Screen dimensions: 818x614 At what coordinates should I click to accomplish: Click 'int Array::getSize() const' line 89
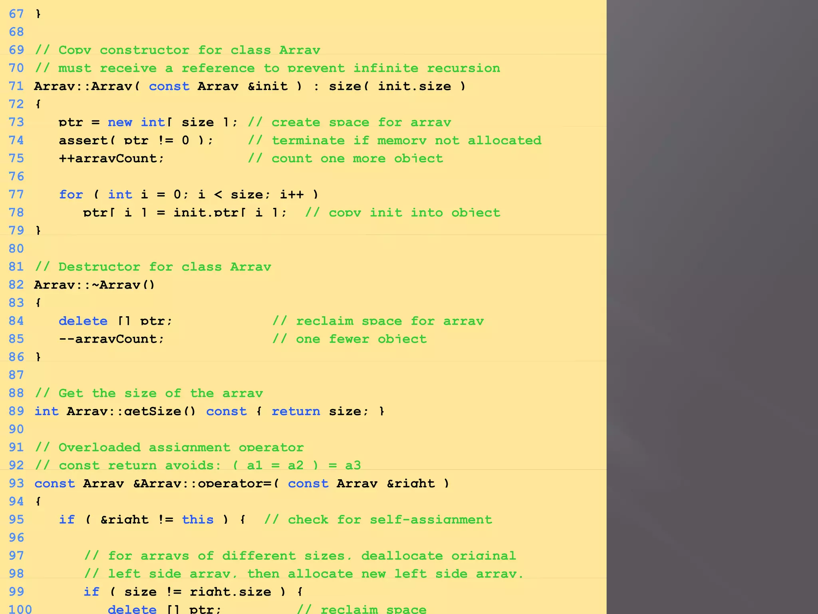click(x=209, y=411)
